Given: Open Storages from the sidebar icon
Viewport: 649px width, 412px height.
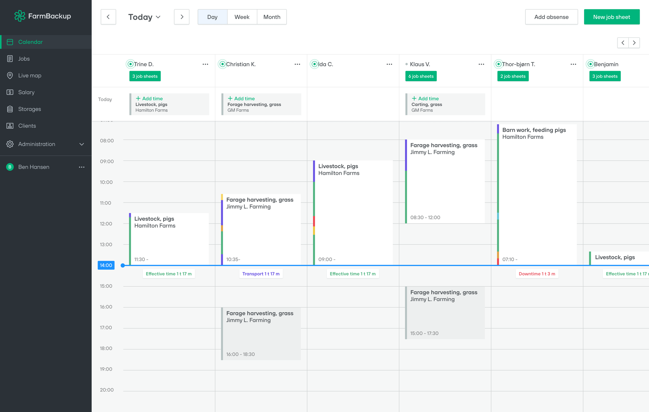Looking at the screenshot, I should (10, 109).
